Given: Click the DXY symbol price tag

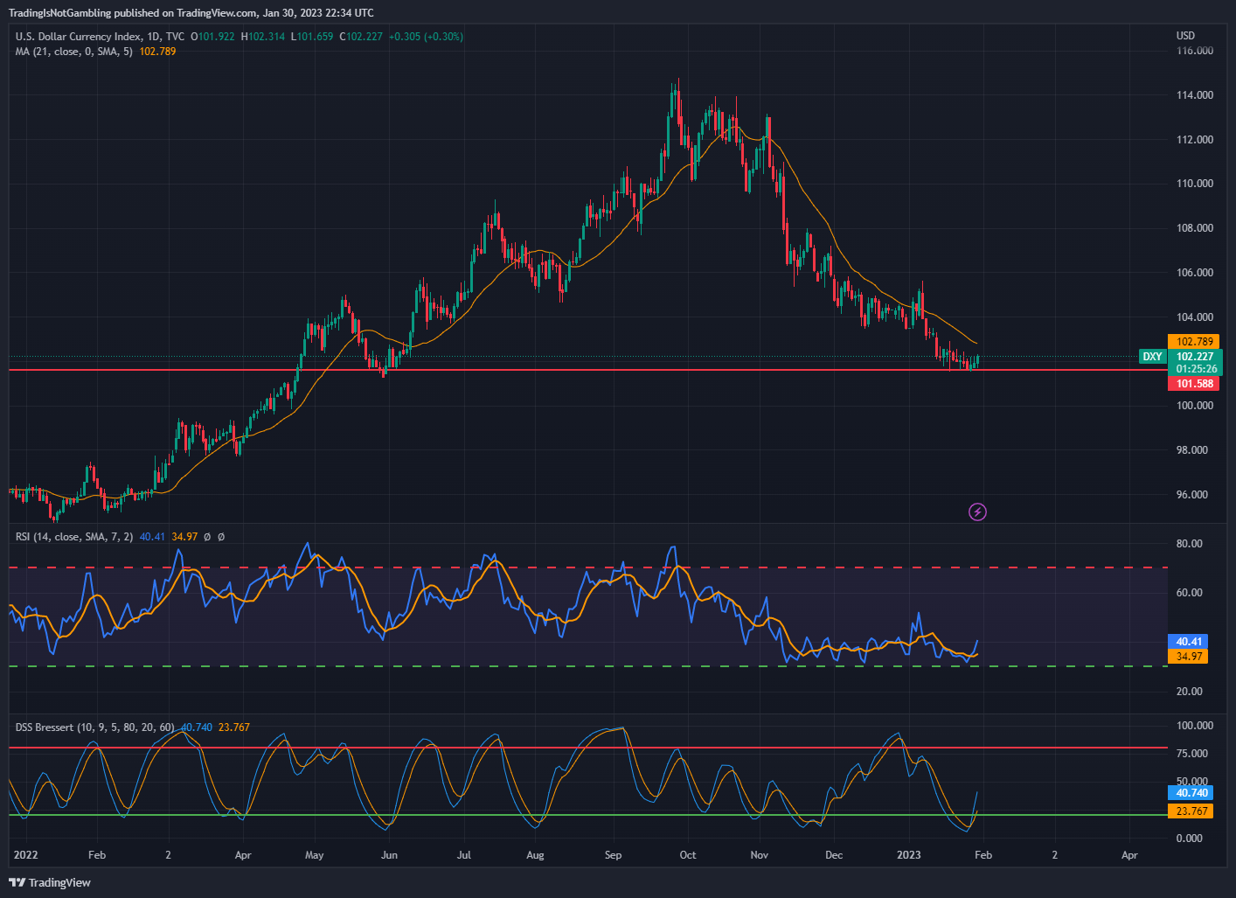Looking at the screenshot, I should pyautogui.click(x=1153, y=357).
